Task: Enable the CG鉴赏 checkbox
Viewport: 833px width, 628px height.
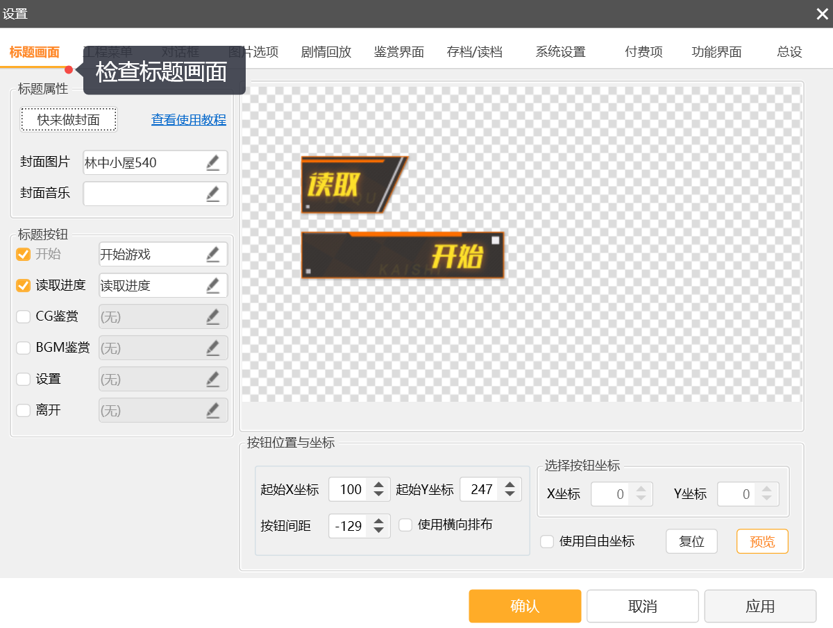Action: [24, 317]
